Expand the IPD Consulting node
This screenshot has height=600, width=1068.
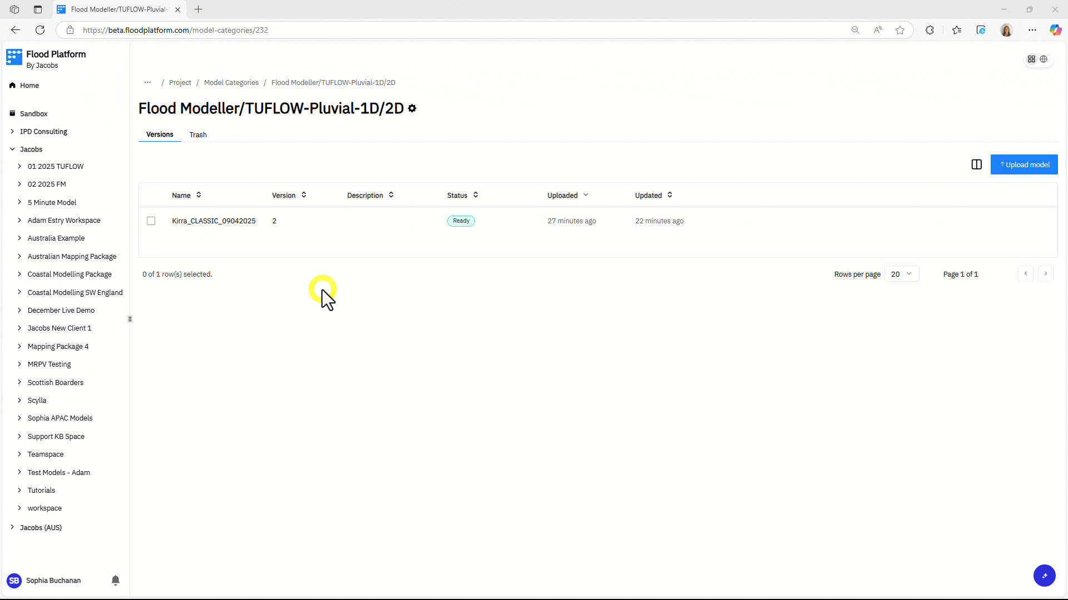point(12,132)
